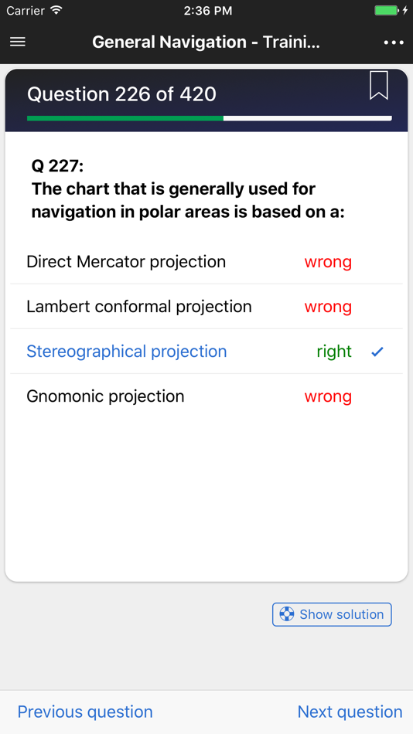Image resolution: width=413 pixels, height=734 pixels.
Task: Bookmark this question with the flag icon
Action: tap(379, 85)
